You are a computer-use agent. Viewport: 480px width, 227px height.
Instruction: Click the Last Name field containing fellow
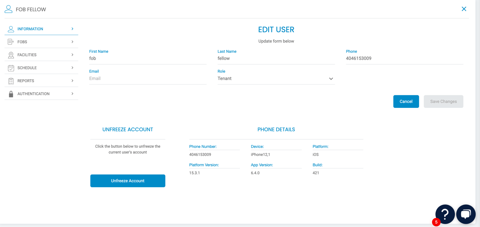276,59
